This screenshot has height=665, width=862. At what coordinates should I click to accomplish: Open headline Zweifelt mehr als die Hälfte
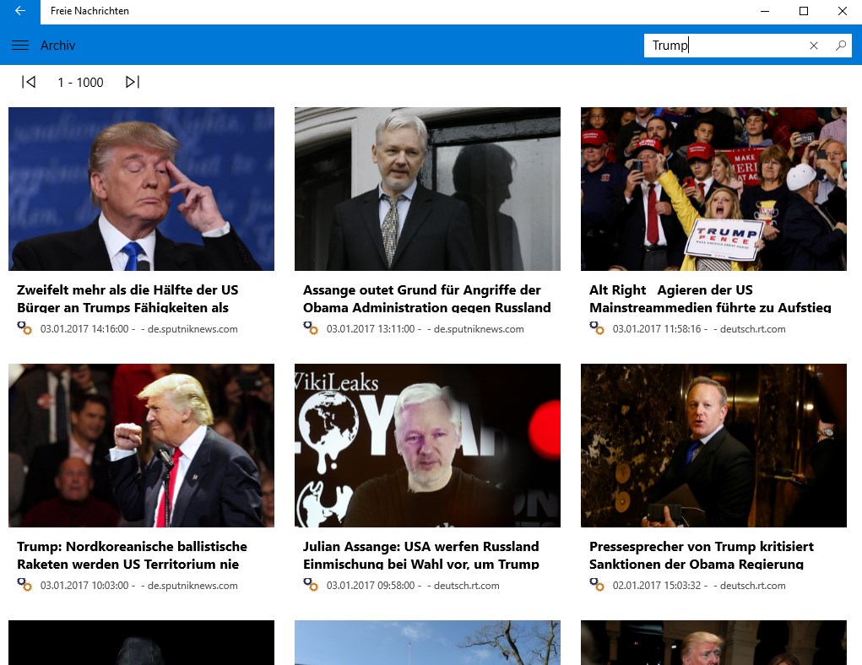click(127, 299)
